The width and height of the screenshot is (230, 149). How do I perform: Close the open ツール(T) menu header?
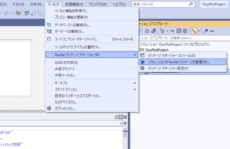53,4
